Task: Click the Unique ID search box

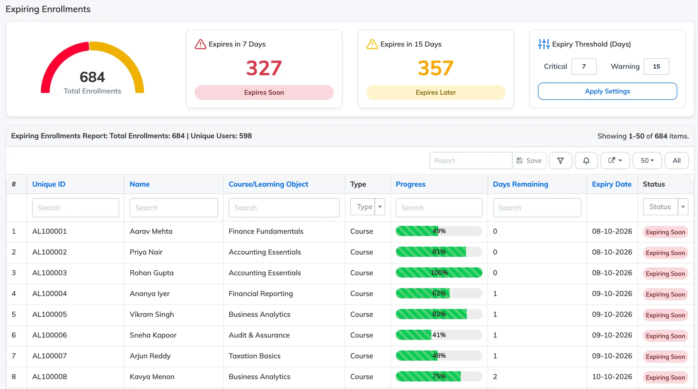Action: tap(76, 208)
